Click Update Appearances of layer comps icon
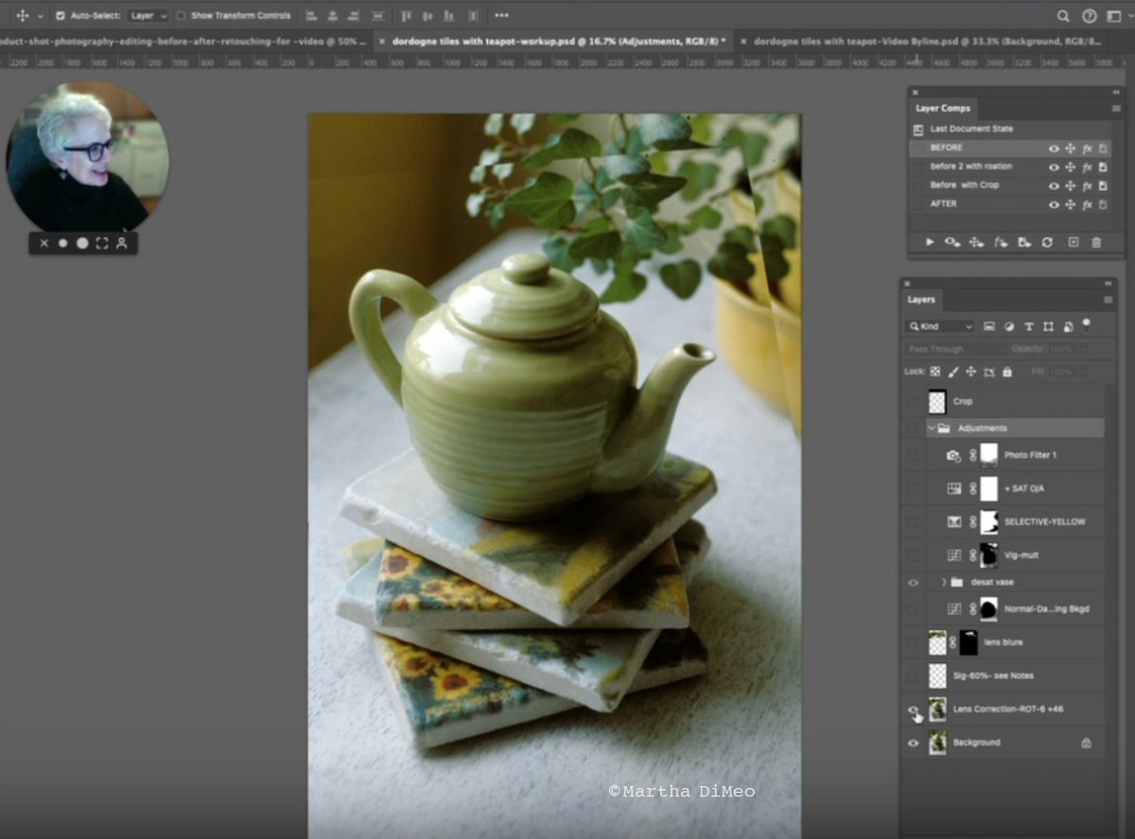 [x=1000, y=242]
